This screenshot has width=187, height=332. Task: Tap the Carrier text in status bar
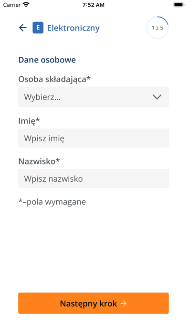(x=11, y=5)
